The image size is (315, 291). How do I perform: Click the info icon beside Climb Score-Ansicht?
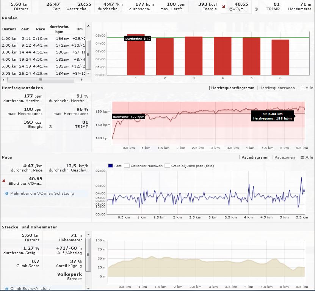pos(7,288)
